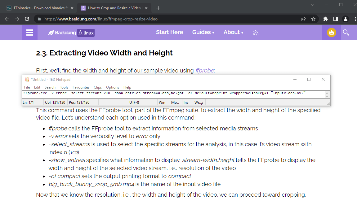Screen dimensions: 357x201
Task: Click the Start Here link
Action: (169, 32)
